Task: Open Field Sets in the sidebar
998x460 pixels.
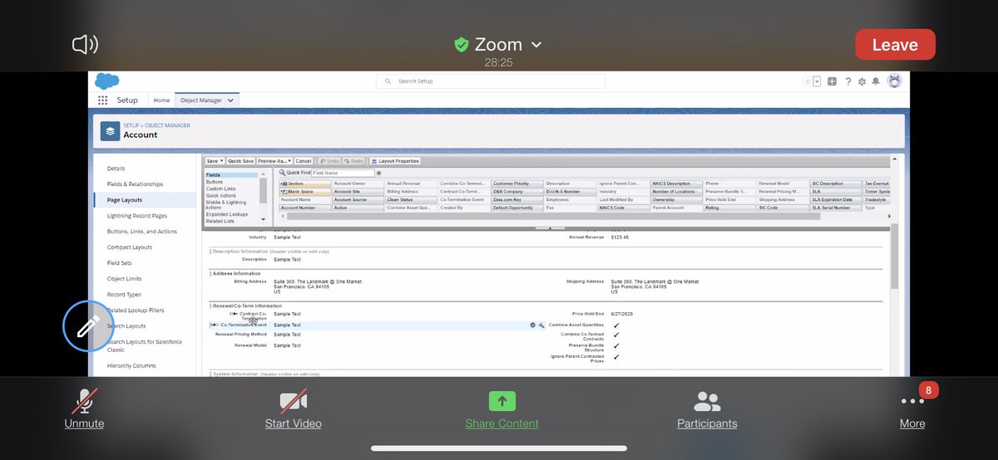Action: pyautogui.click(x=119, y=263)
